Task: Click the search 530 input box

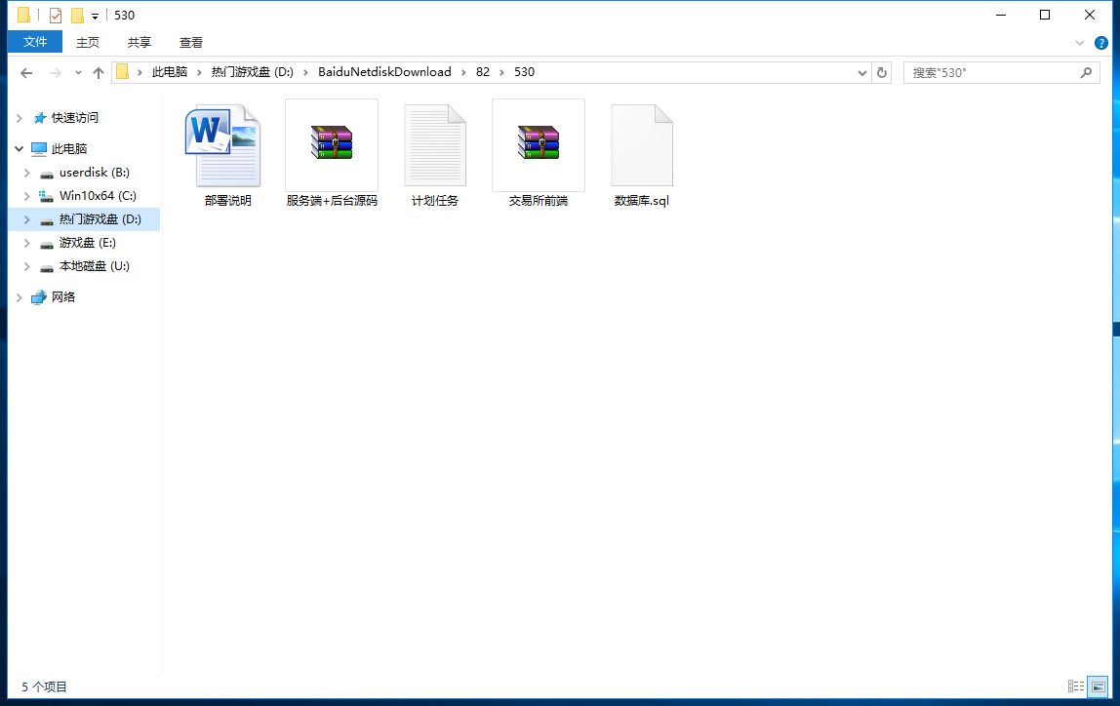Action: coord(990,73)
